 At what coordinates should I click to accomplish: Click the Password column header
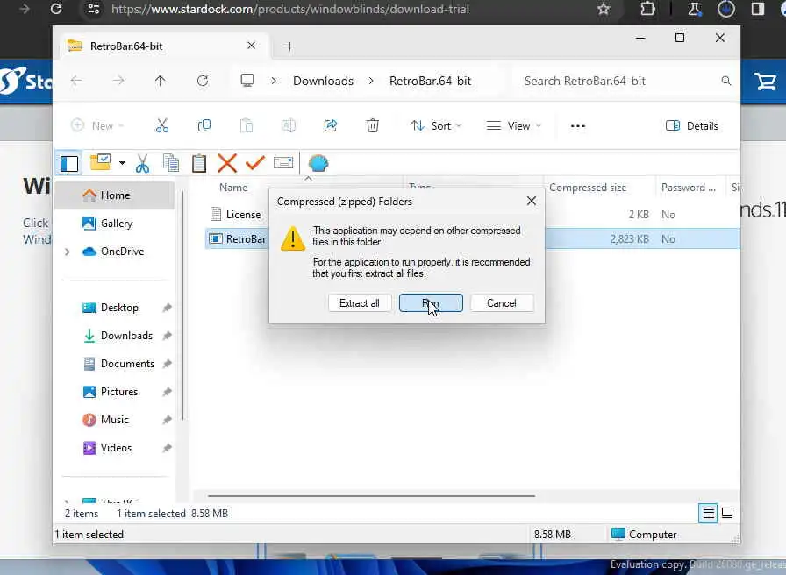point(688,188)
